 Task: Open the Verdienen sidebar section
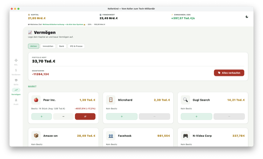pyautogui.click(x=16, y=72)
